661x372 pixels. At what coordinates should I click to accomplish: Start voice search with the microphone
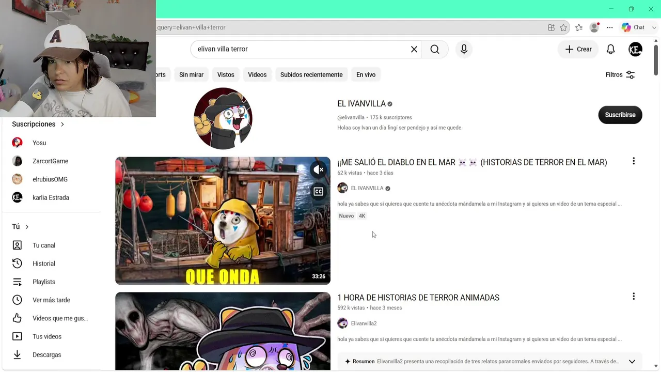pos(464,49)
